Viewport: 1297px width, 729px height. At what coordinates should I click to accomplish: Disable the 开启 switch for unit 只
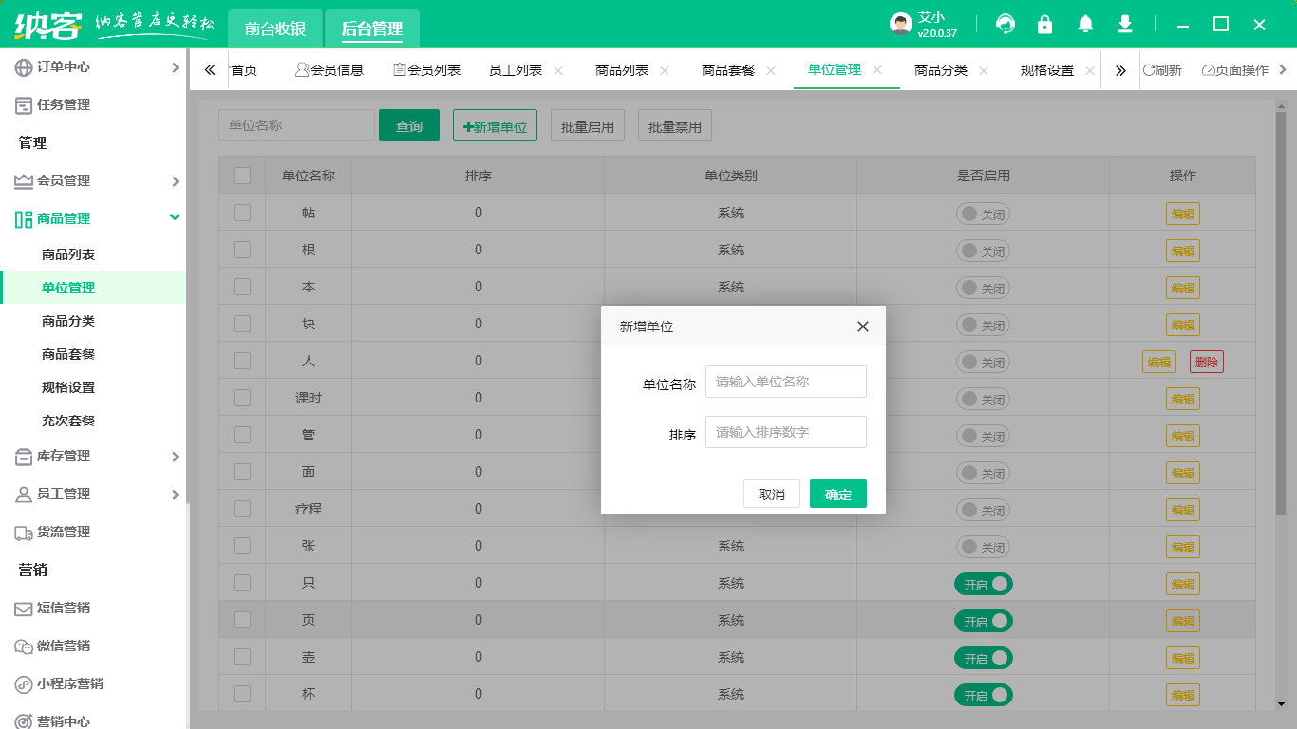pyautogui.click(x=983, y=584)
